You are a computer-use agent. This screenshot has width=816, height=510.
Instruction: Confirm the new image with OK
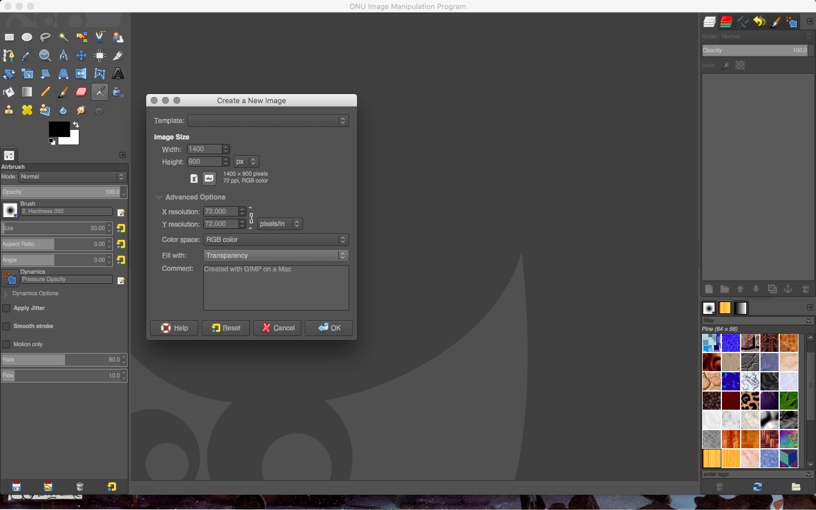tap(329, 328)
